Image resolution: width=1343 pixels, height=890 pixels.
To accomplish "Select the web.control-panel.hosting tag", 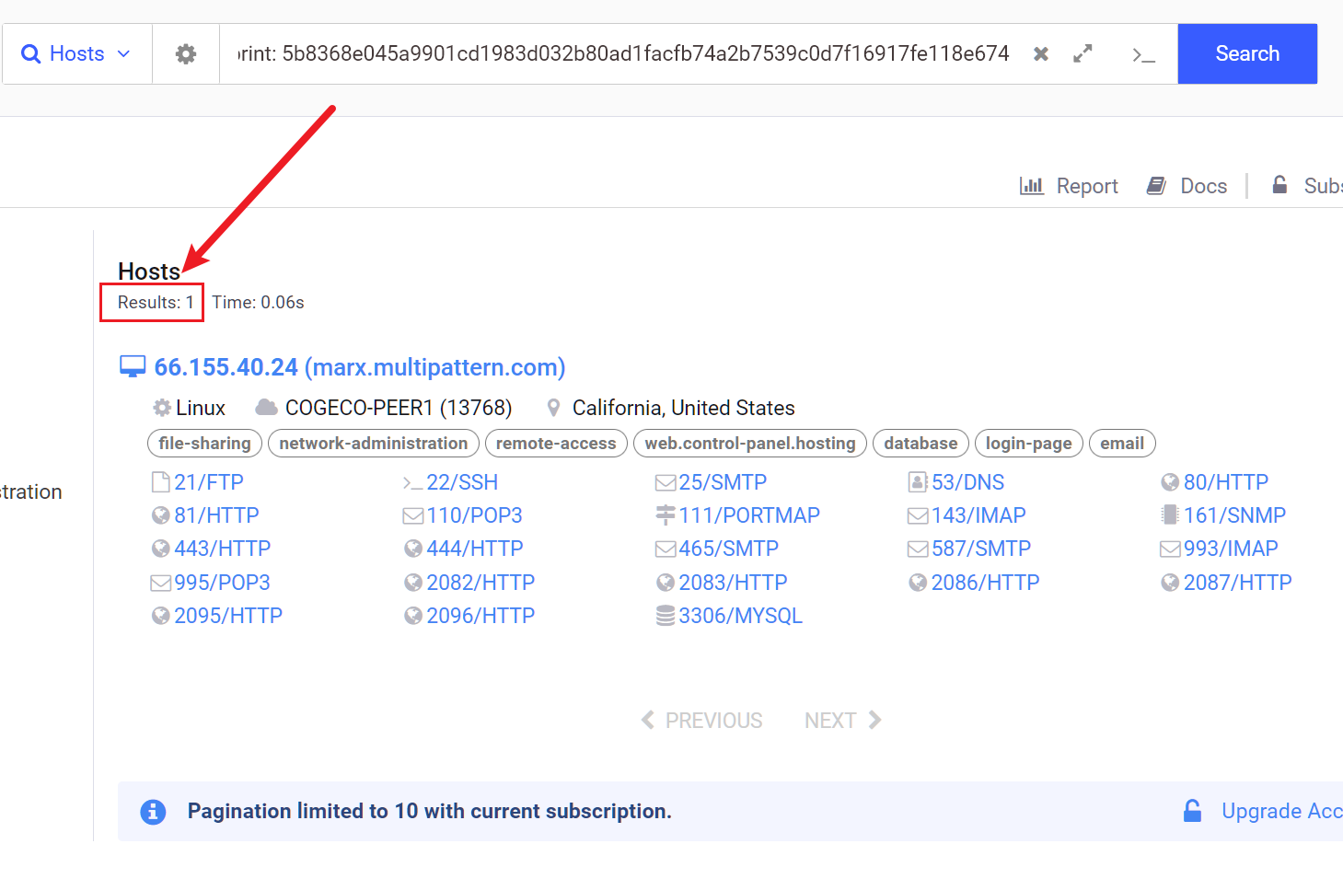I will (750, 444).
